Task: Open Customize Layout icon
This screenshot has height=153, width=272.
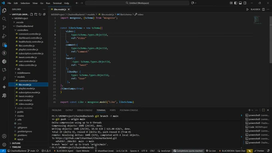Action: click(x=231, y=3)
